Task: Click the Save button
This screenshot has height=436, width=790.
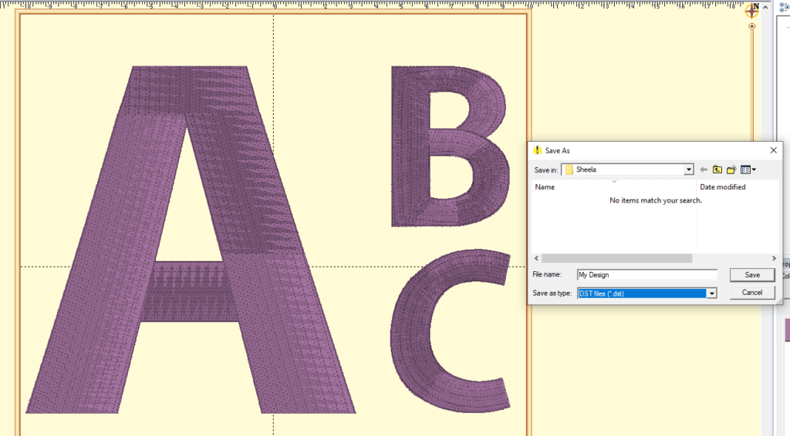Action: click(751, 275)
